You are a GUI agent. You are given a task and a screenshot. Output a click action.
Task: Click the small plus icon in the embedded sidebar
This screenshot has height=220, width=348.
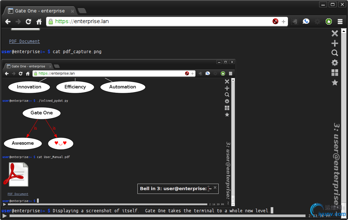(x=227, y=88)
